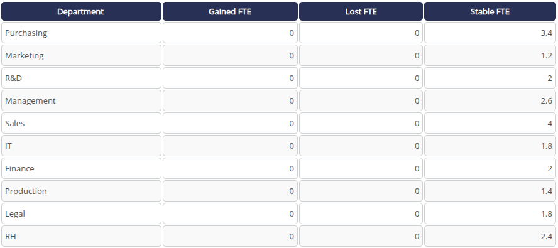Select the Purchasing department cell
Viewport: 558px width, 248px height.
pos(81,33)
